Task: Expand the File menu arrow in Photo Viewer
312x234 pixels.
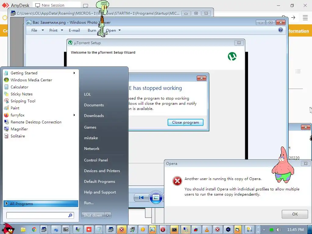Action: tap(43, 30)
